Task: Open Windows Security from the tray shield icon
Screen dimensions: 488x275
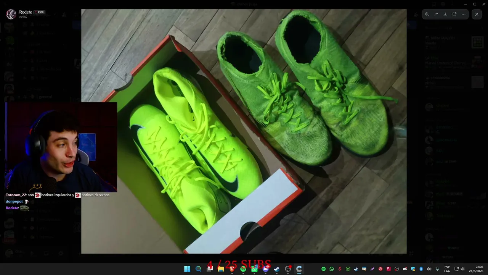Action: [x=413, y=269]
